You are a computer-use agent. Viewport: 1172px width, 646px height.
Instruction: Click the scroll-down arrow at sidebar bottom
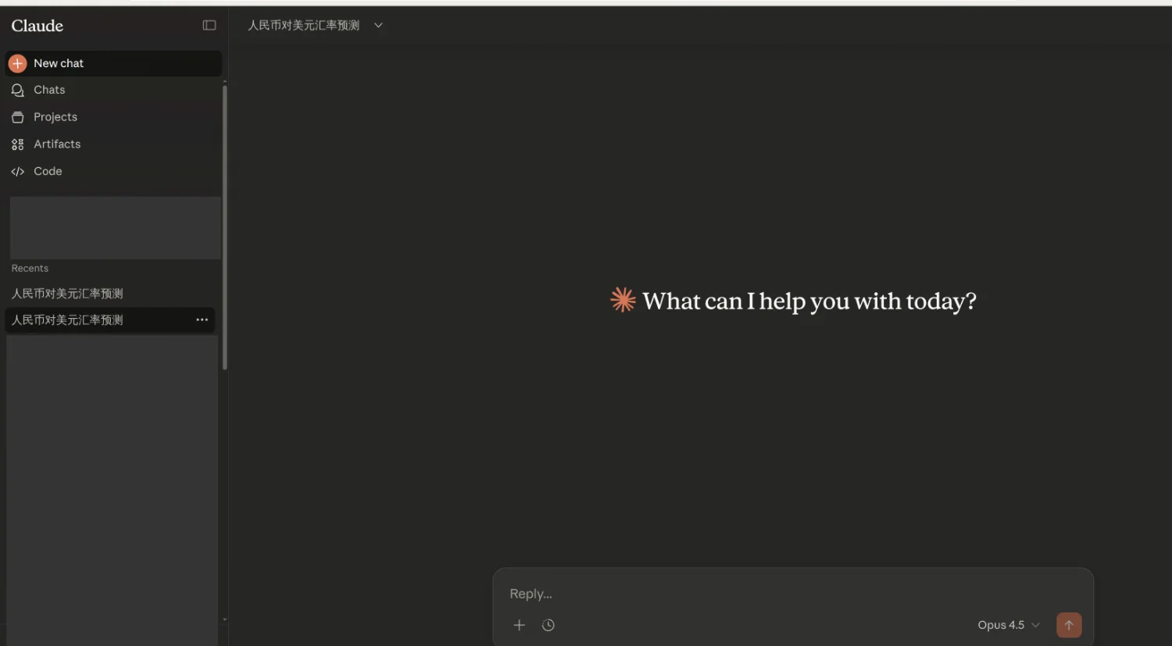click(225, 619)
